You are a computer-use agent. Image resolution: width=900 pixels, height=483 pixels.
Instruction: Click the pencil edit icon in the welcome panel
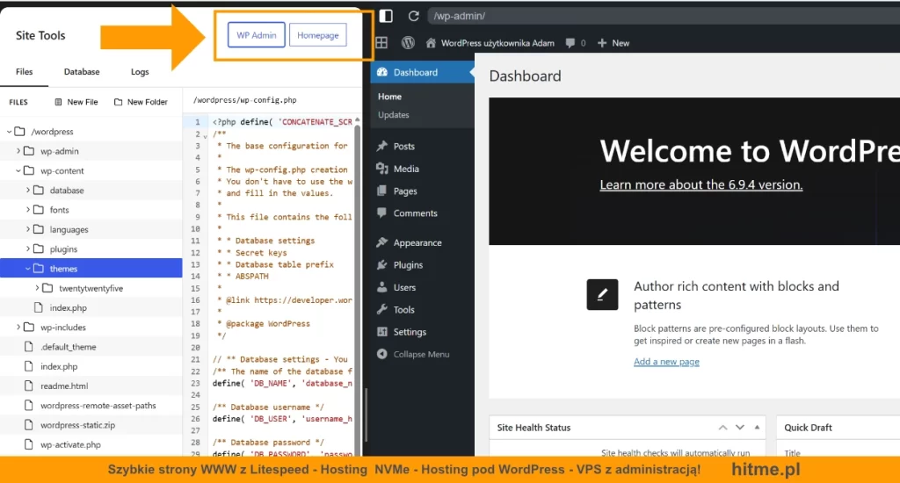click(x=602, y=295)
